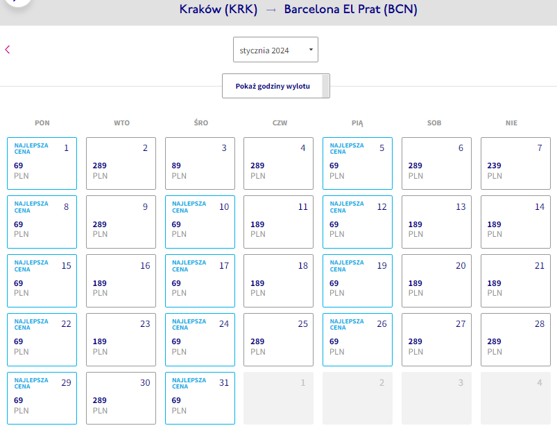Select Friday January 5 best price
The image size is (557, 428).
[357, 163]
